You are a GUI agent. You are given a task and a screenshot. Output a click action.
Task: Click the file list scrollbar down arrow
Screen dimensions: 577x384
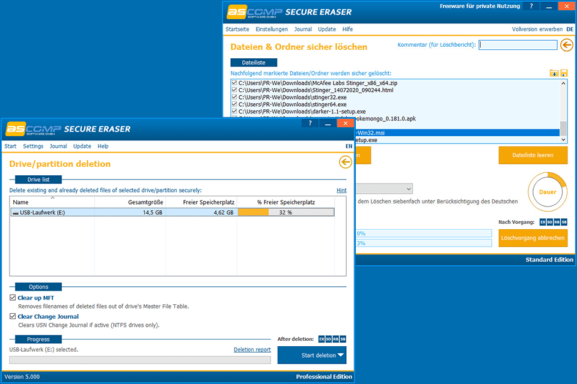pyautogui.click(x=563, y=140)
